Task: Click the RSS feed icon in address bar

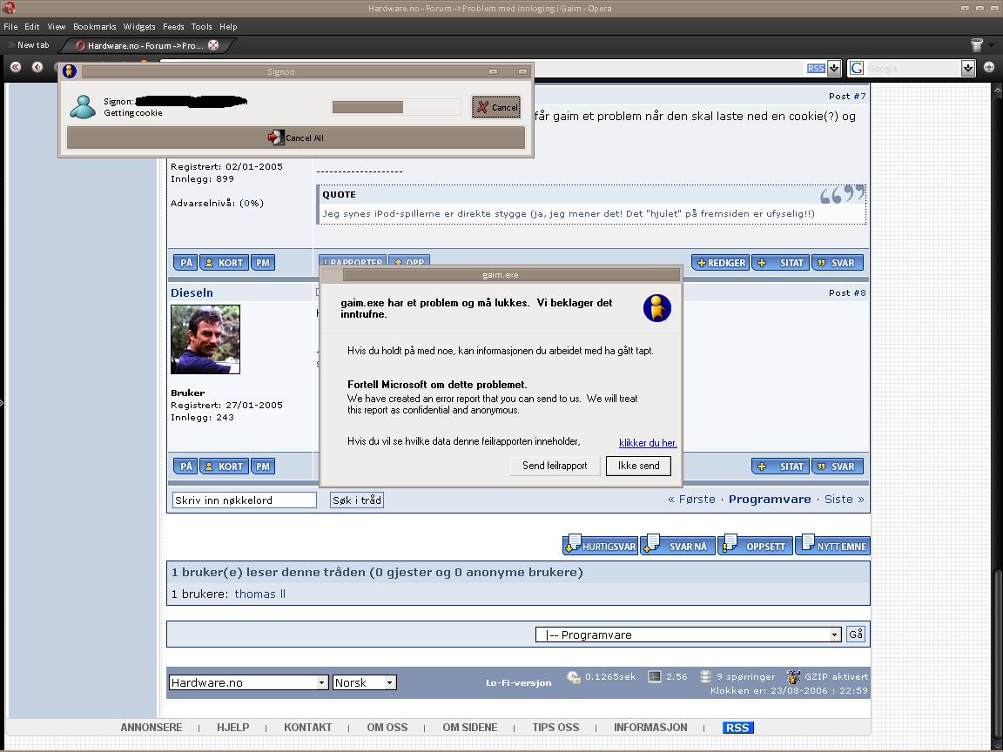Action: [x=816, y=68]
